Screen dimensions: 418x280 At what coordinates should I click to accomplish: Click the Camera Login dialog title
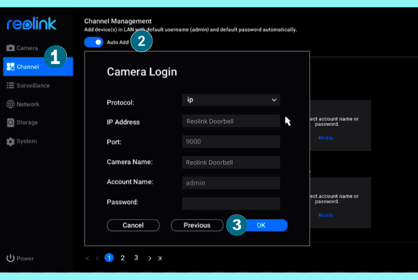[x=142, y=72]
